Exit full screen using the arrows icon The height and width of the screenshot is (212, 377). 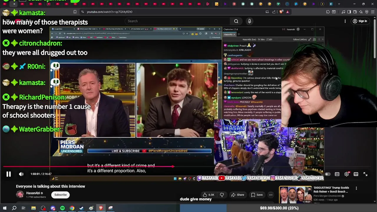click(365, 174)
